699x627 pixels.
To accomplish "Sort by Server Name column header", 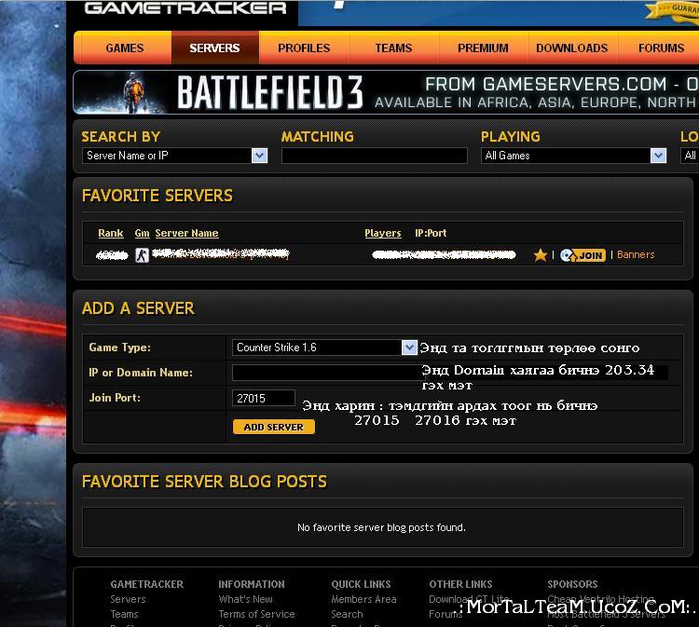I will [186, 233].
